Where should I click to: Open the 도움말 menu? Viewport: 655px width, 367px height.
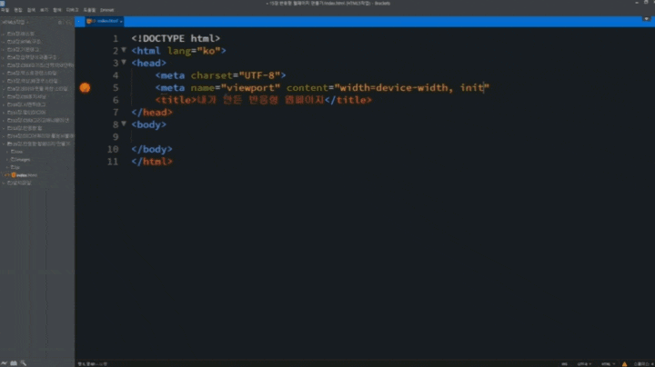pos(89,10)
